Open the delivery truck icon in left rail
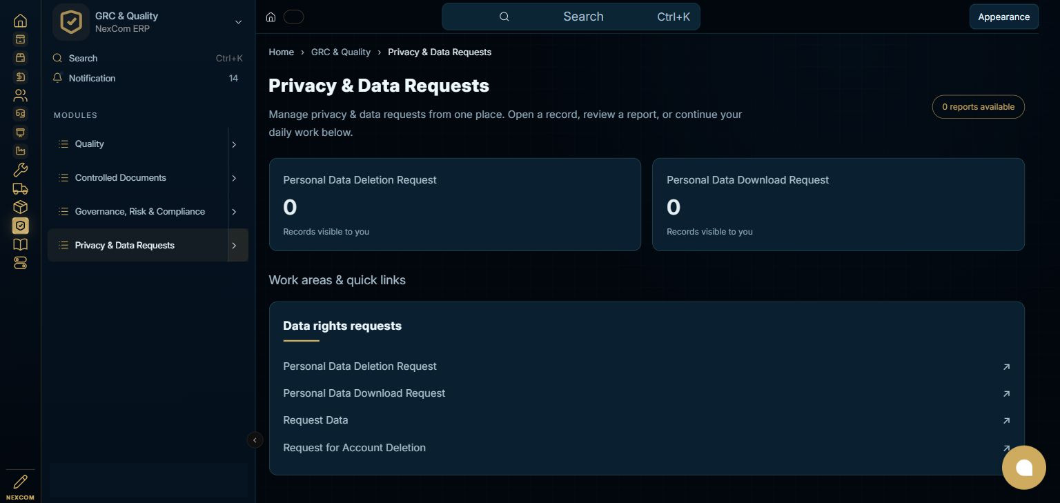Screen dimensions: 1060x503 point(21,188)
